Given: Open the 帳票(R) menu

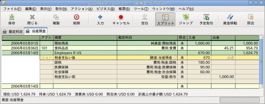Looking at the screenshot, I should click(124, 9).
